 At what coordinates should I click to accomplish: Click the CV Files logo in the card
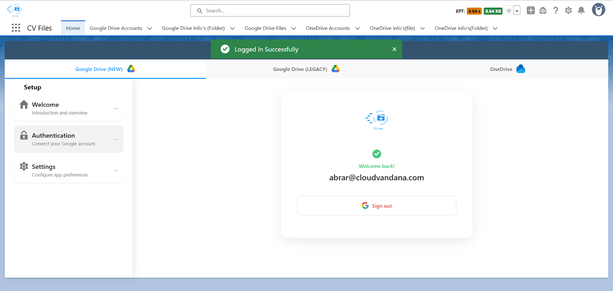[x=377, y=120]
